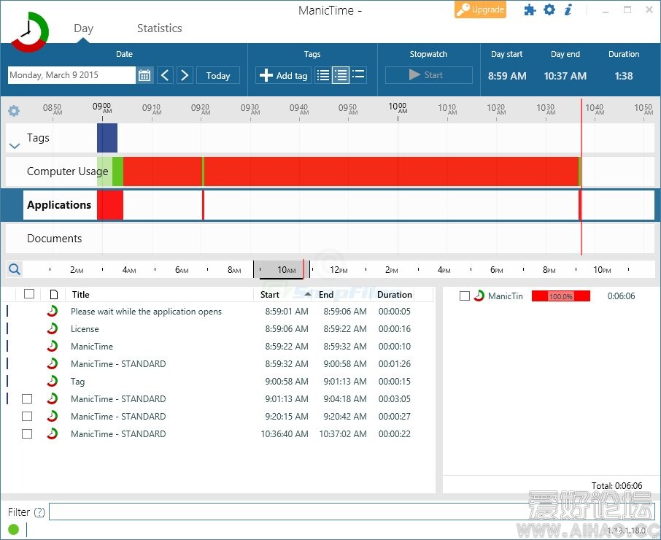Viewport: 661px width, 540px height.
Task: Select the third tag view icon
Action: pos(358,75)
